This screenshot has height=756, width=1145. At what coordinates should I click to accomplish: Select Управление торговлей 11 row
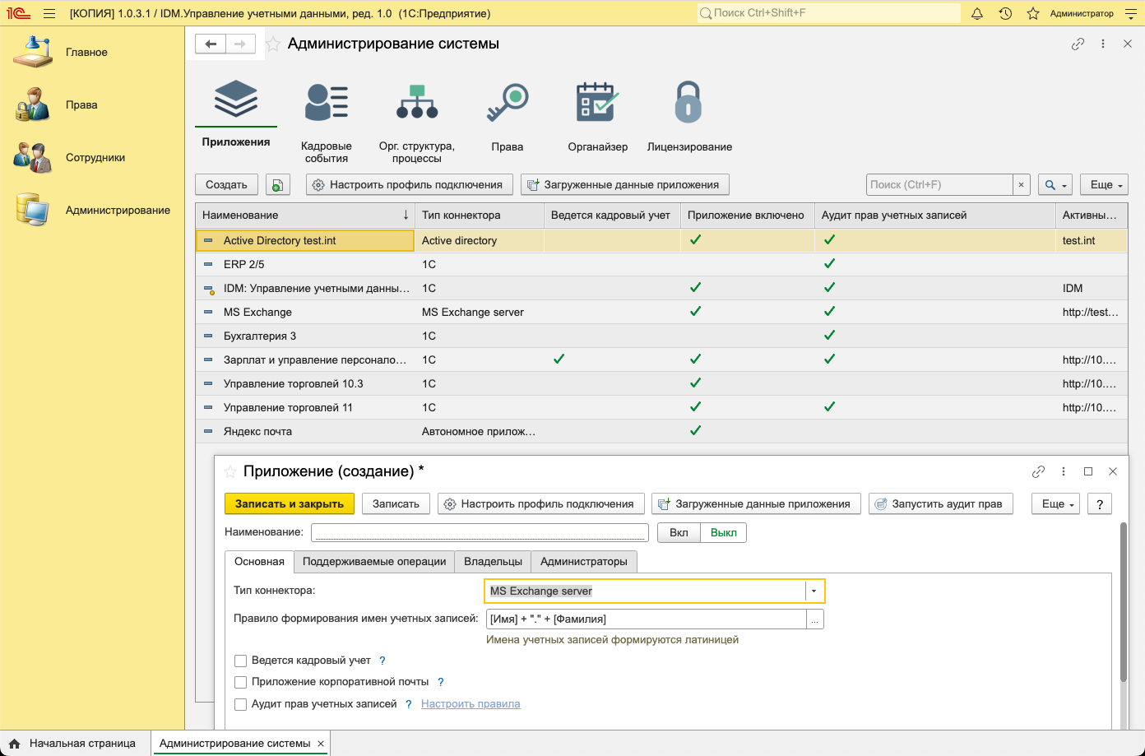coord(661,408)
